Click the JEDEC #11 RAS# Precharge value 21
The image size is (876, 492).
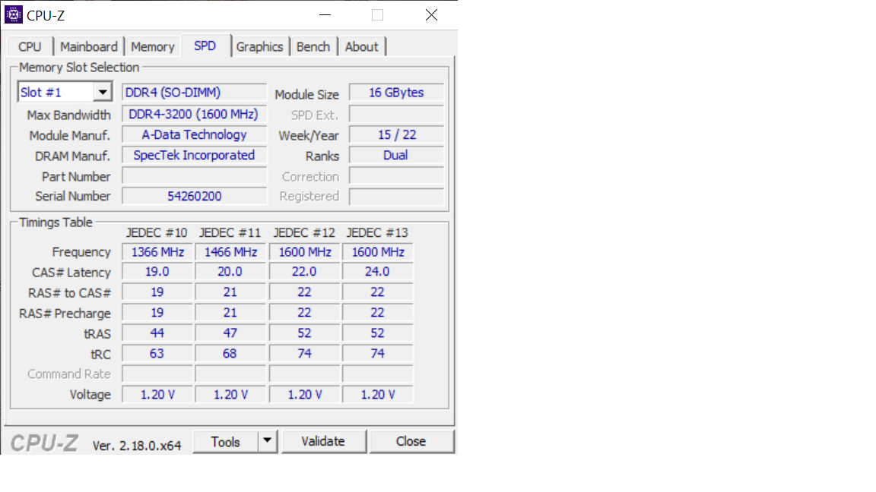(x=230, y=313)
